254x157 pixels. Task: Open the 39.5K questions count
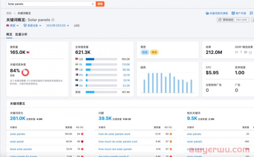click(x=105, y=118)
